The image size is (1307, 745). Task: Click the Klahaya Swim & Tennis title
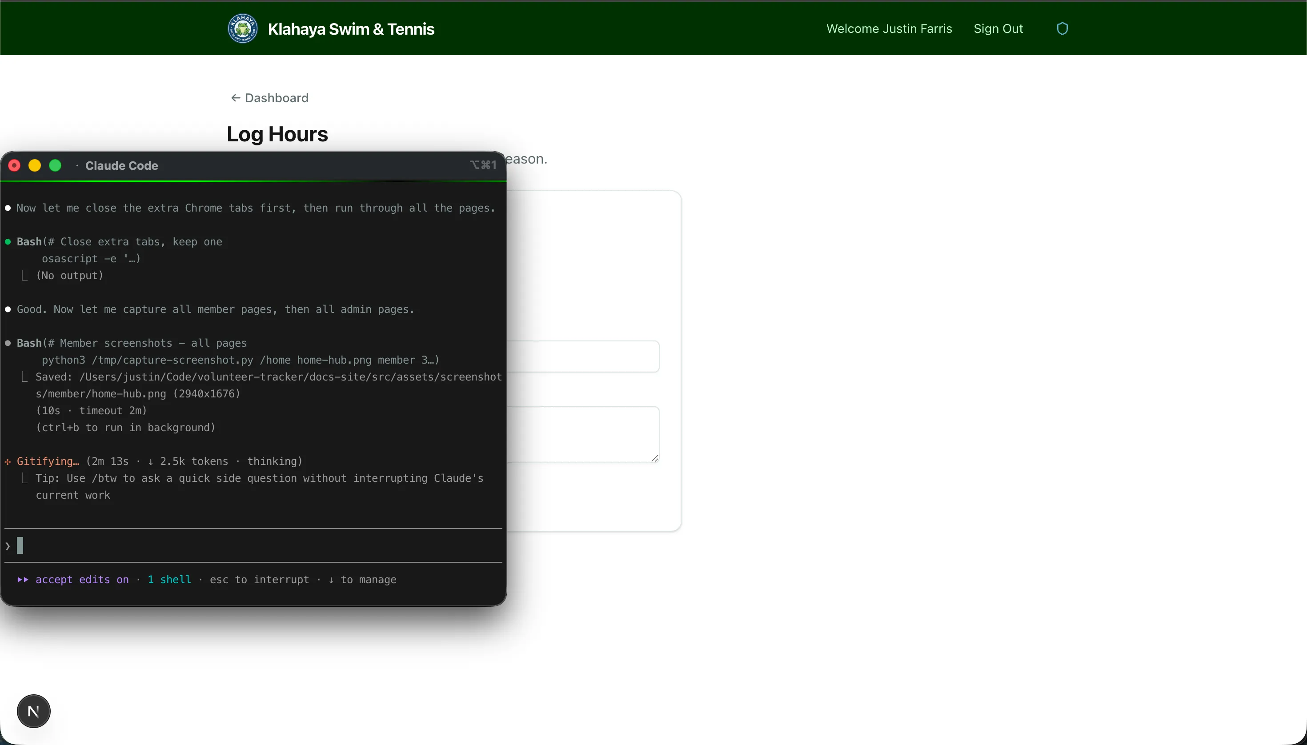pyautogui.click(x=351, y=28)
